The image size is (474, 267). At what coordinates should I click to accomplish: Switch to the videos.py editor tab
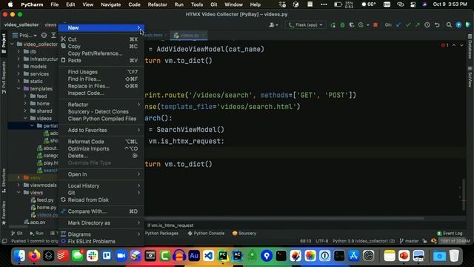[x=190, y=36]
